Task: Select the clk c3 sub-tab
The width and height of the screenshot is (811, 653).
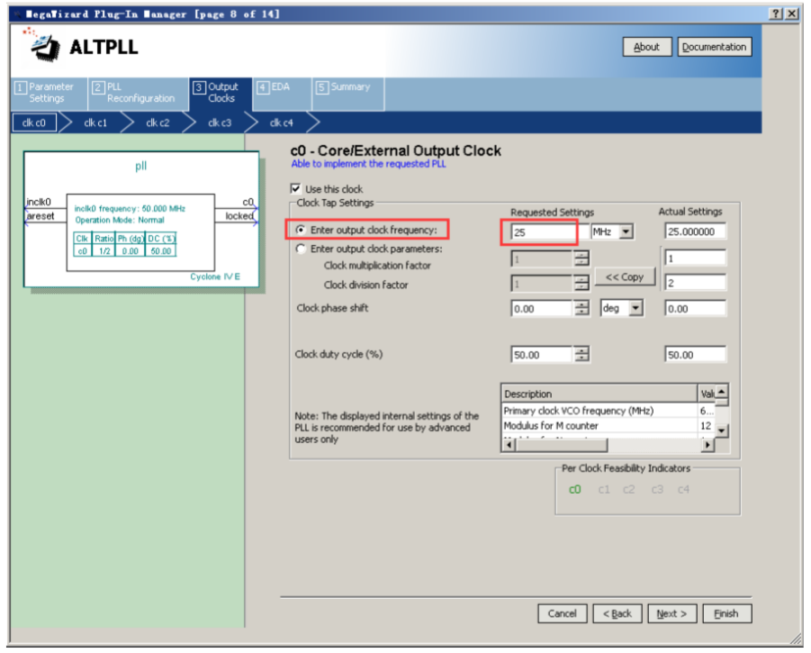Action: click(220, 123)
